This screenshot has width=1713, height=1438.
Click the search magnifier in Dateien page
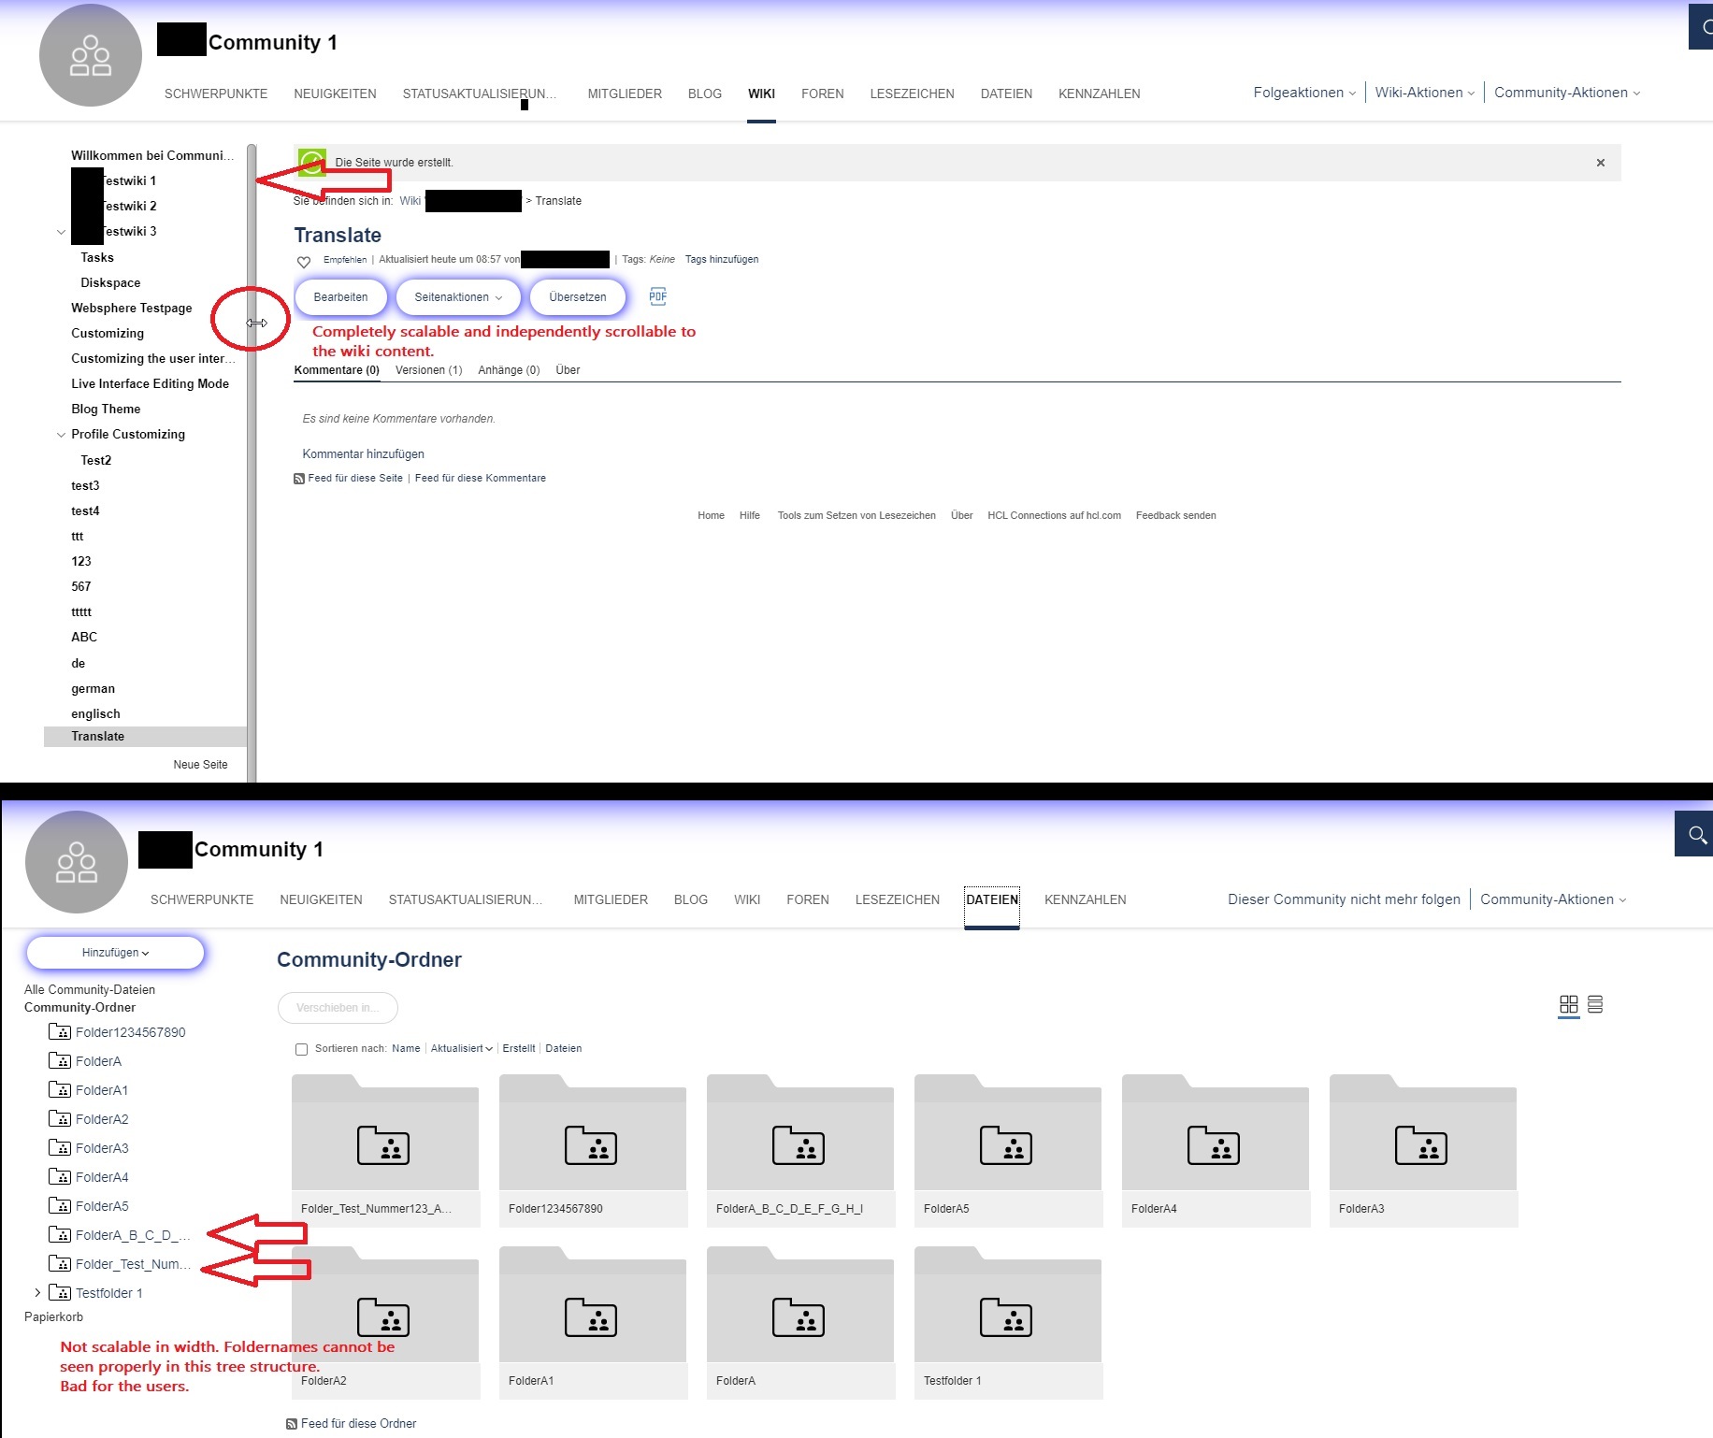point(1696,834)
